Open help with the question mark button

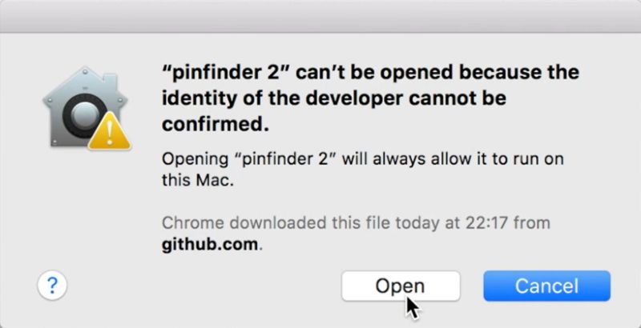click(52, 285)
